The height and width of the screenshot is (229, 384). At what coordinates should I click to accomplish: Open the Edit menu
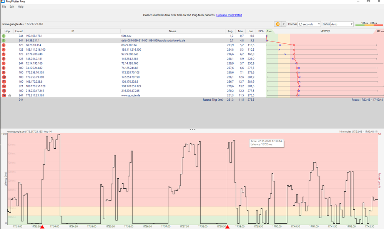point(12,7)
